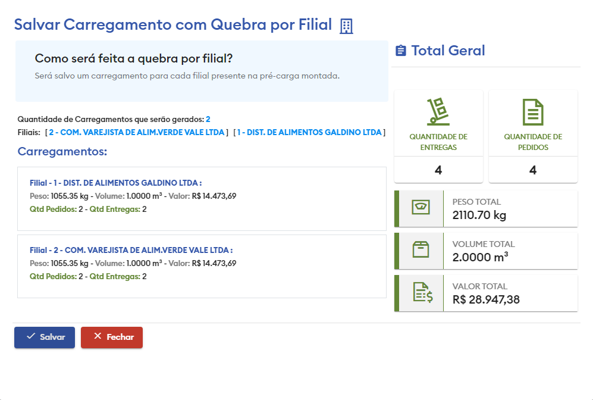Select the Filial 2 Verde Vale carregamento card

click(x=202, y=265)
